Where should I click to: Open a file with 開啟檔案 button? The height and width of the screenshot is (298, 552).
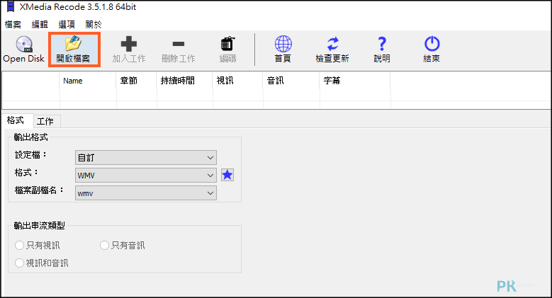click(74, 50)
